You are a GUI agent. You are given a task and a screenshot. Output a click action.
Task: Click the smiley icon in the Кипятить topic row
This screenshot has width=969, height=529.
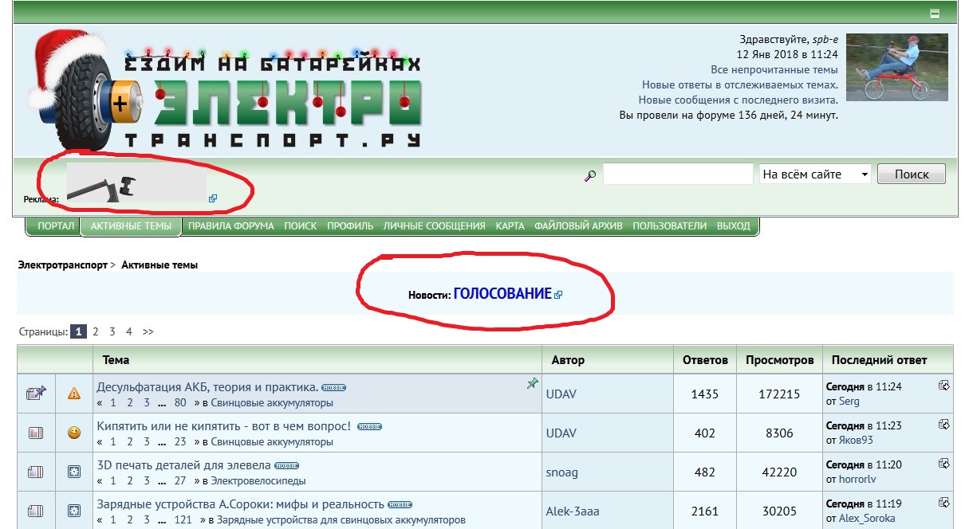(x=74, y=433)
